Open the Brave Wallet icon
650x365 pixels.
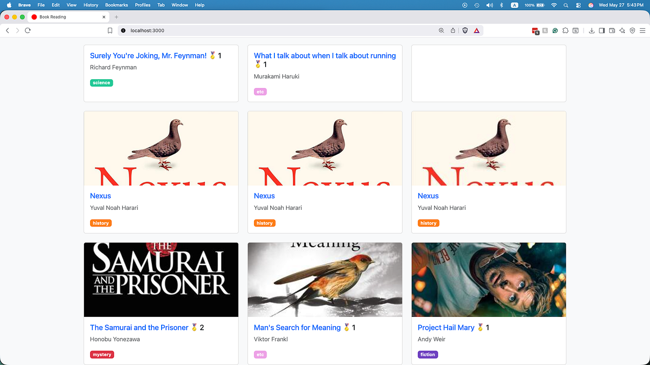[612, 31]
